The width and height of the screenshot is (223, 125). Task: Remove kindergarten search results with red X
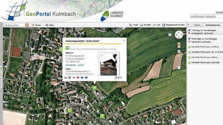tap(189, 33)
